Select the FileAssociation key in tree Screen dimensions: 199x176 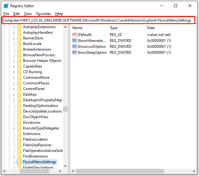tap(35, 139)
